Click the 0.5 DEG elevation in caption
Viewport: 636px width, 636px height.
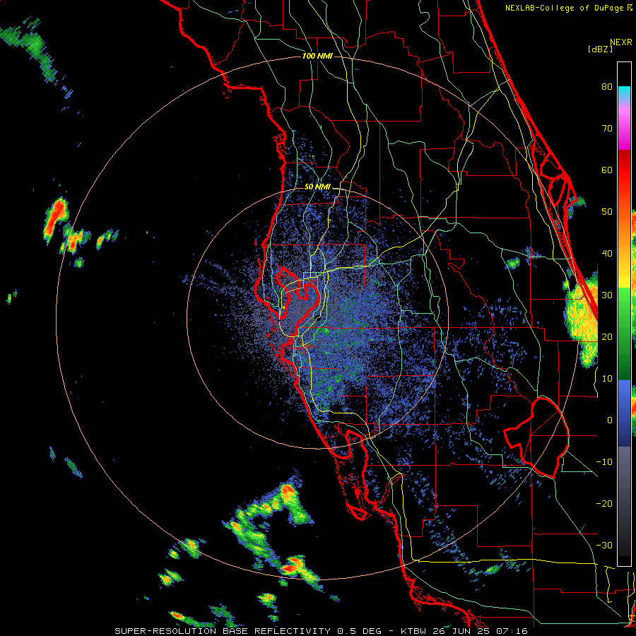tap(359, 631)
